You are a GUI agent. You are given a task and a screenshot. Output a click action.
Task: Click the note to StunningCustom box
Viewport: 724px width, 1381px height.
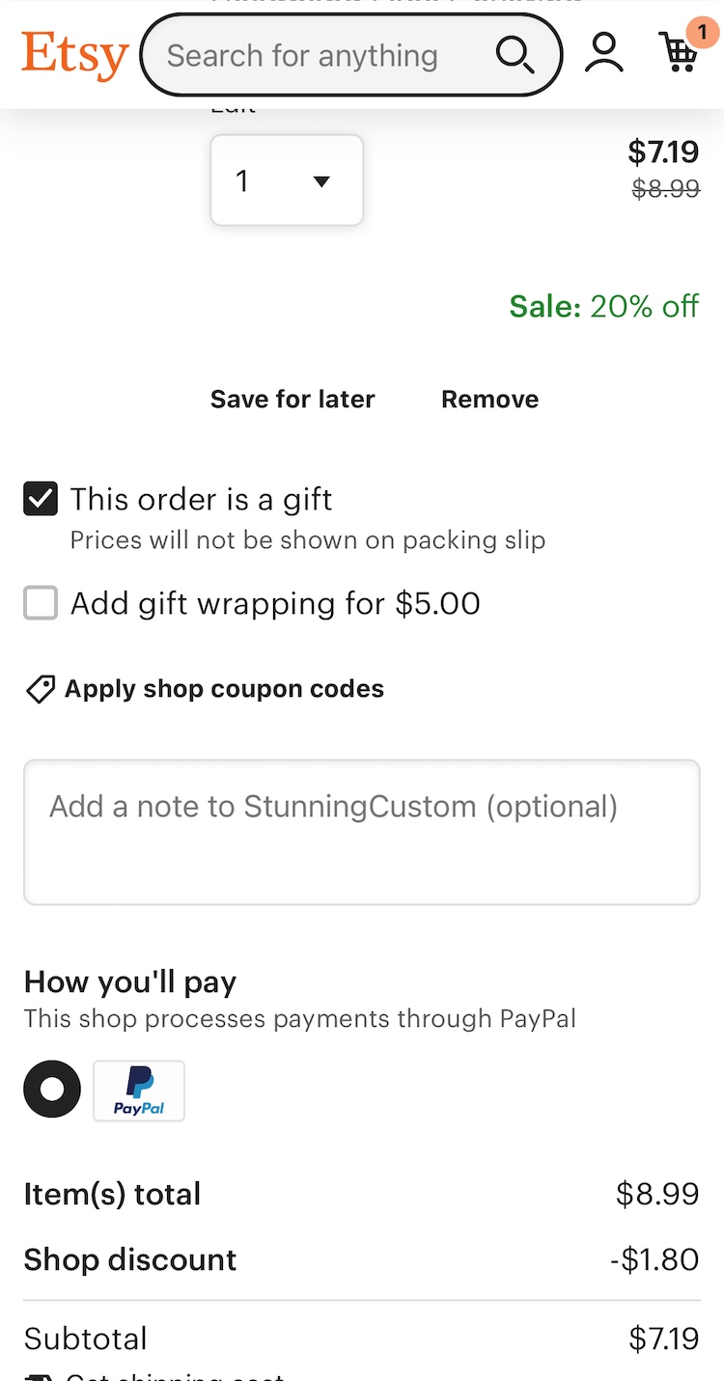click(x=362, y=832)
